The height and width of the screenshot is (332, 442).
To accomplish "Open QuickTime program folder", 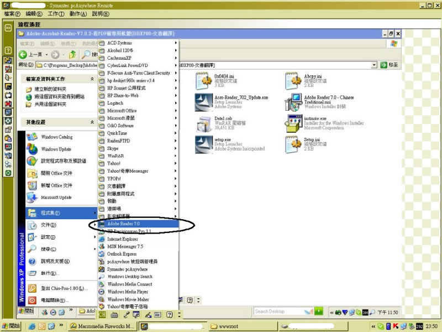I will (x=138, y=133).
